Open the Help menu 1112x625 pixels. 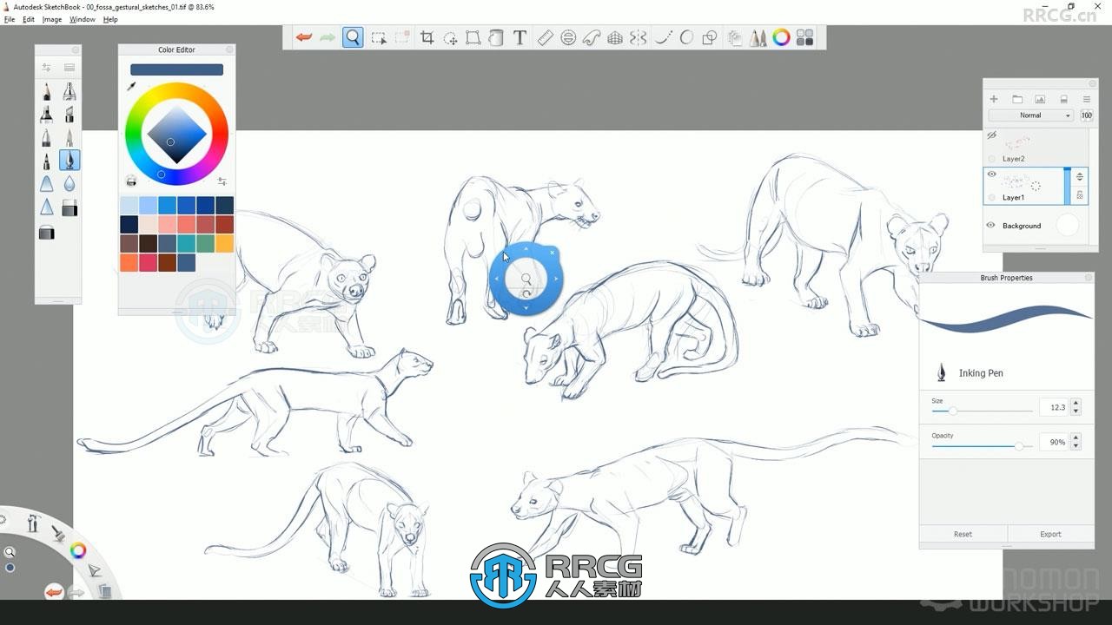(110, 19)
